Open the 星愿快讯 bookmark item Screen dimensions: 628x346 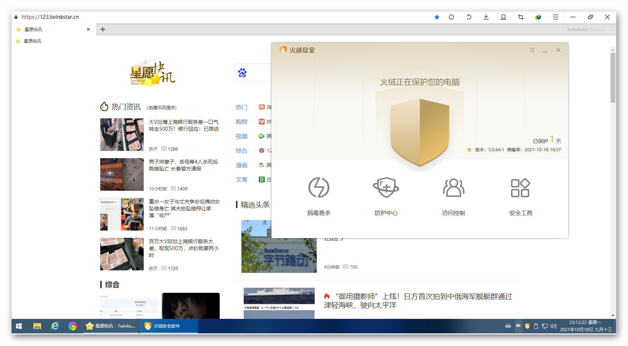(29, 41)
